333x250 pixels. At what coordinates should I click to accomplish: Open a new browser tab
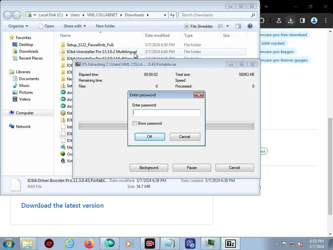tap(266, 7)
